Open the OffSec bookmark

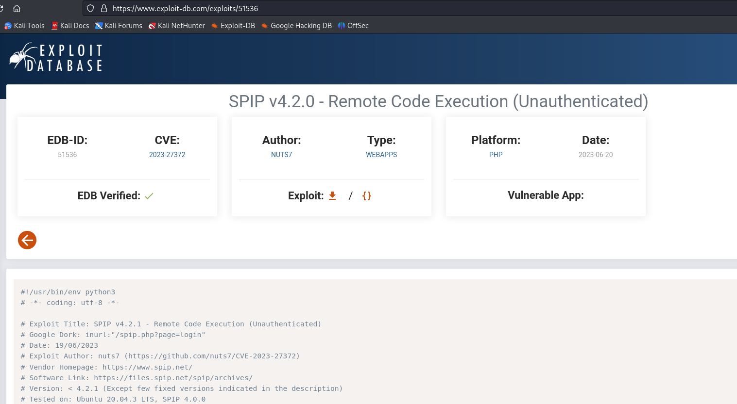coord(353,26)
